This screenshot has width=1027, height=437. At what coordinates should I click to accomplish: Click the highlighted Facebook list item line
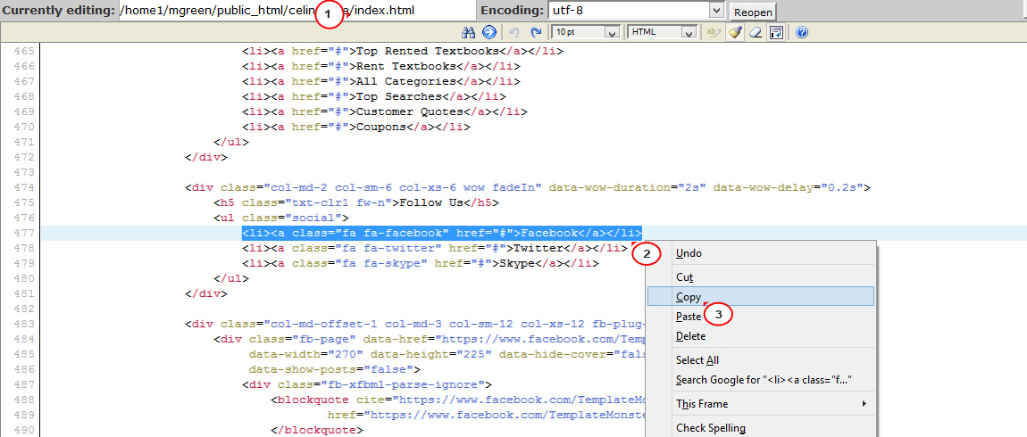click(x=441, y=233)
